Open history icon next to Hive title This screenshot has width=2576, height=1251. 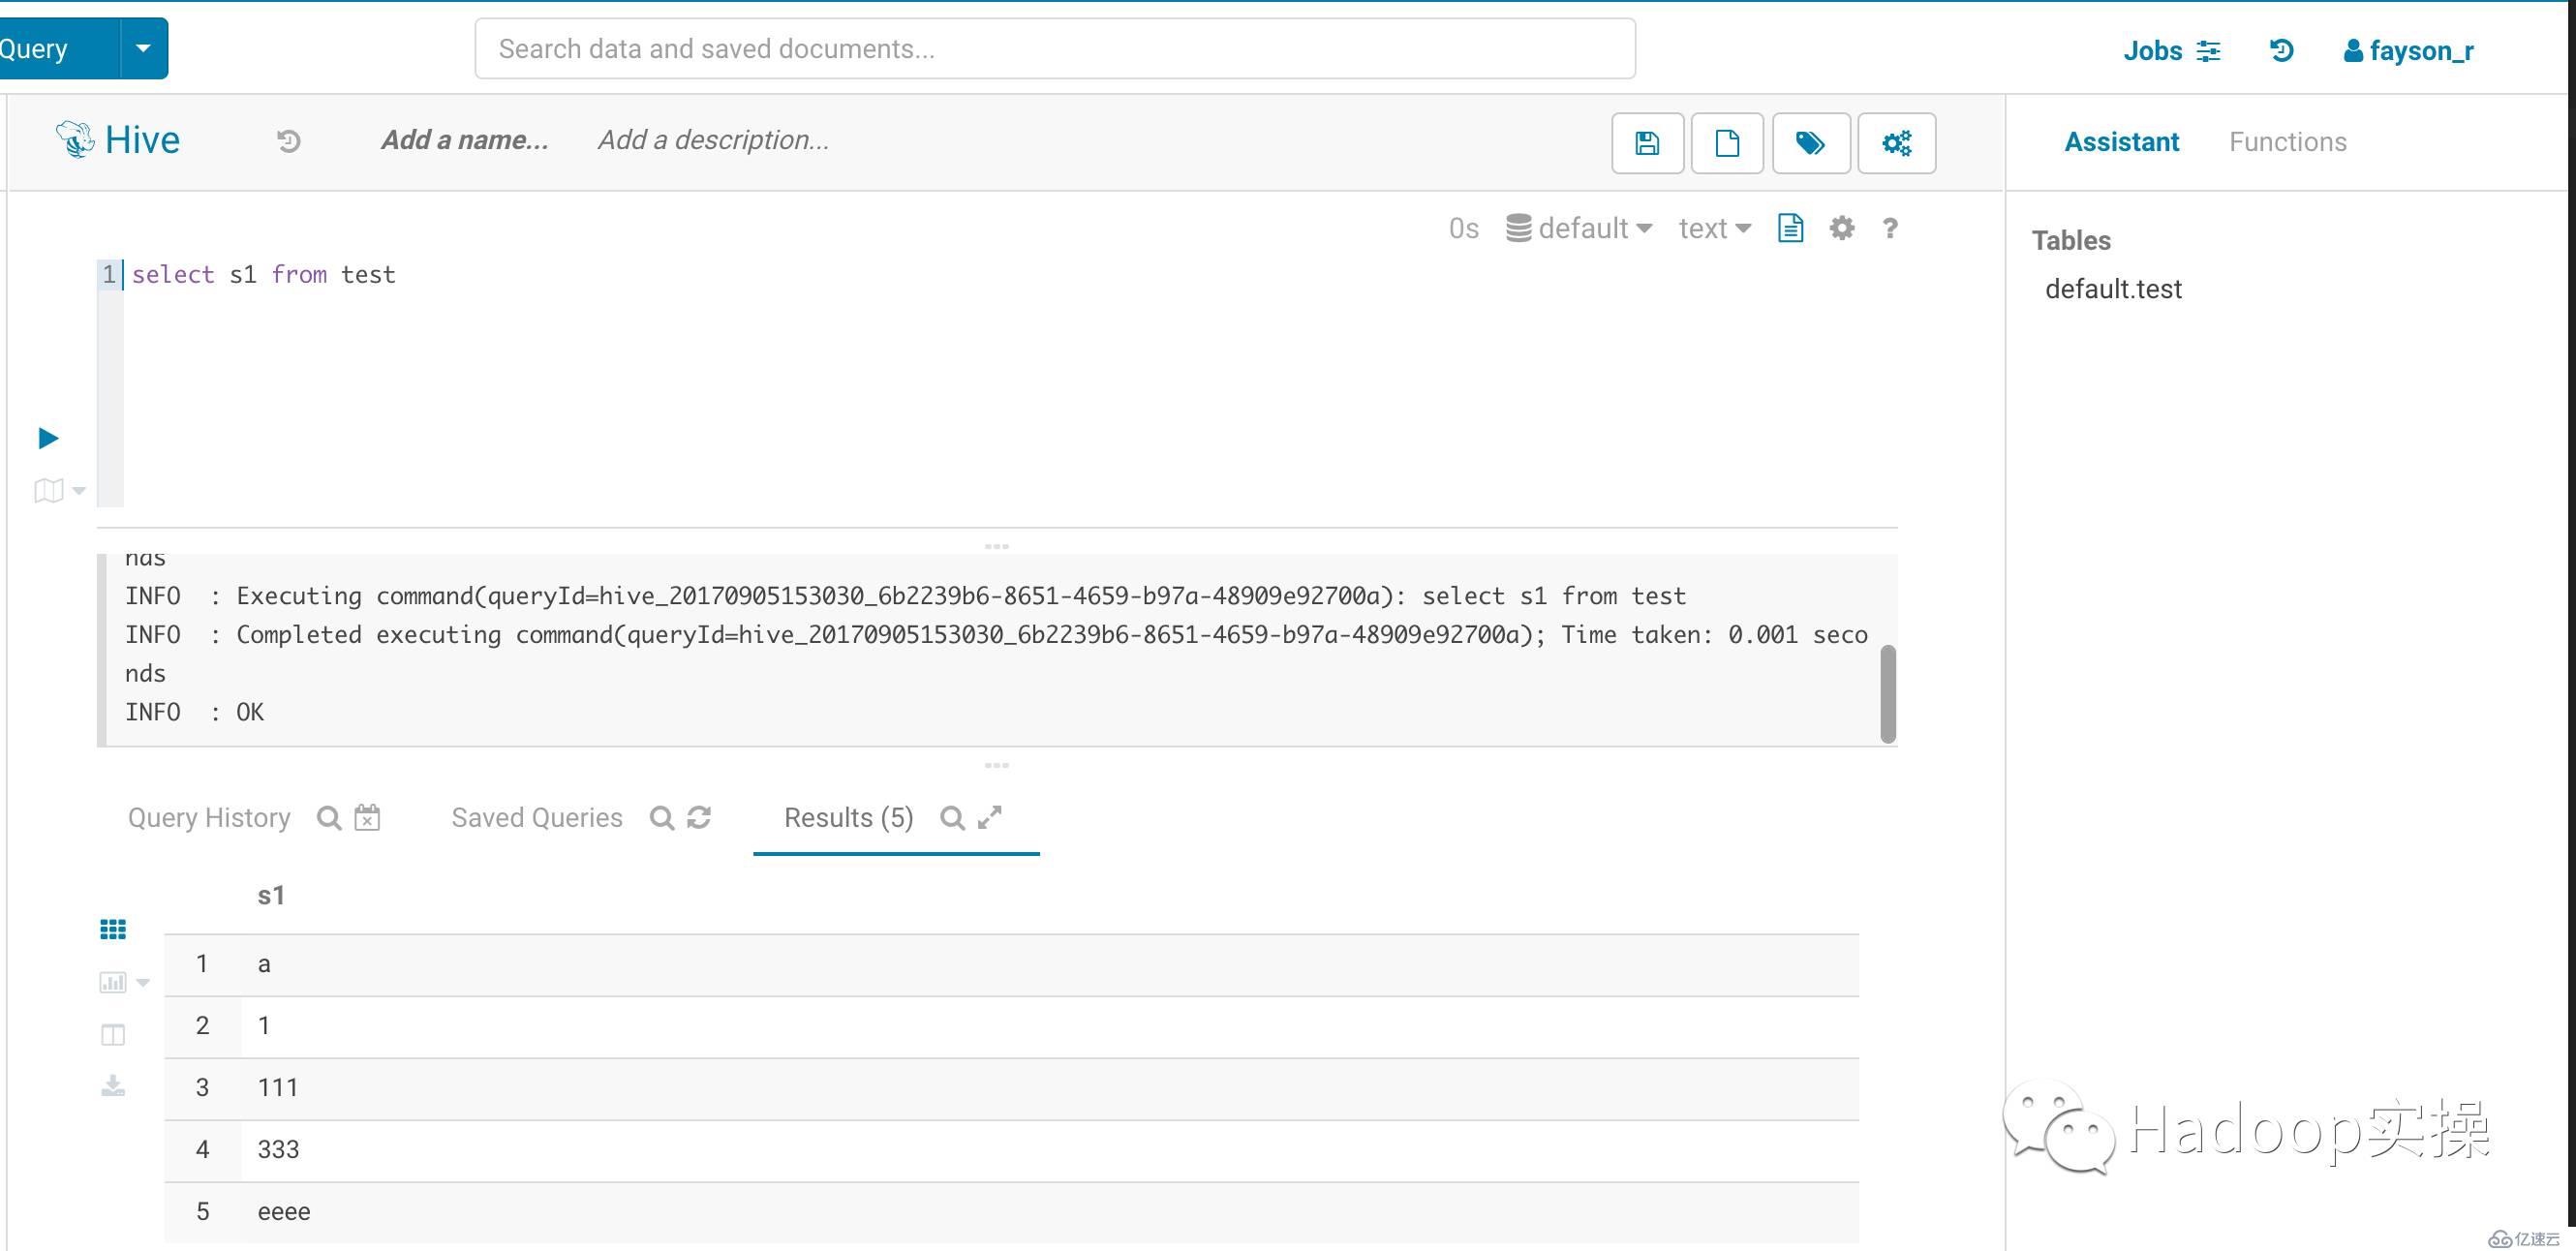tap(288, 141)
